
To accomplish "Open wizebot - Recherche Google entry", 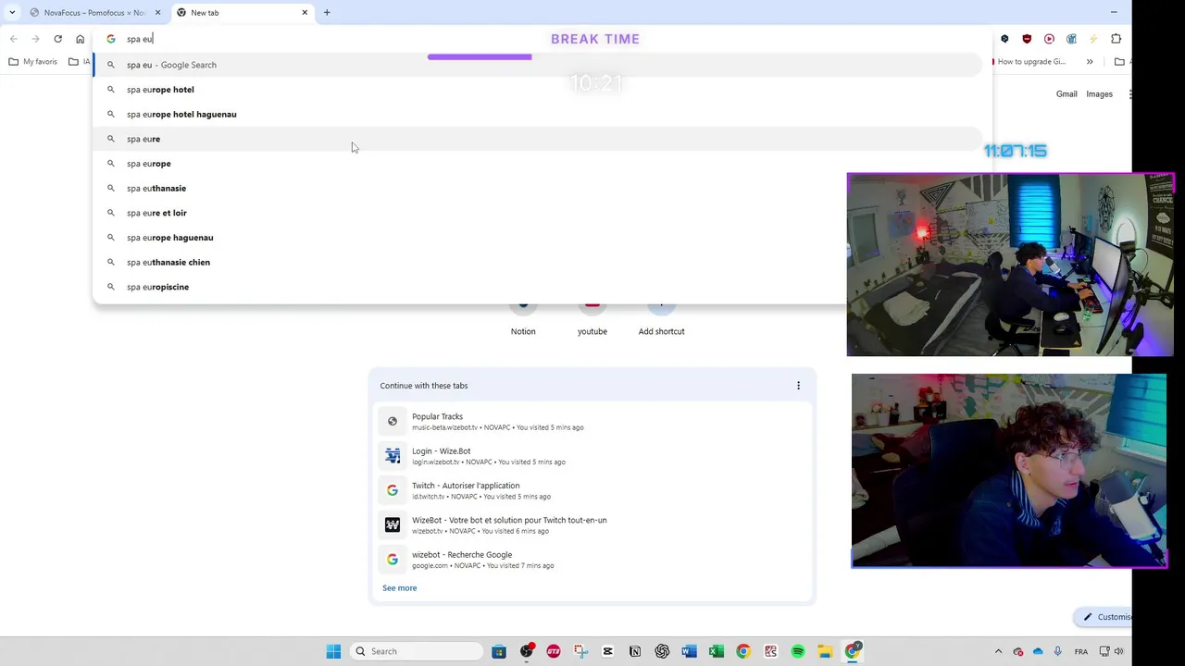I will (x=592, y=560).
